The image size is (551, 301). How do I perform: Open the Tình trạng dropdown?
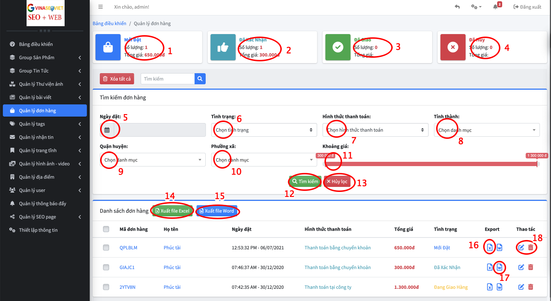[264, 130]
